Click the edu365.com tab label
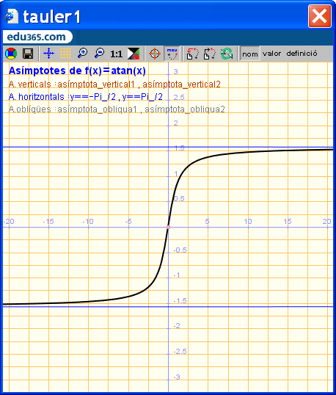The height and width of the screenshot is (395, 336). tap(37, 37)
